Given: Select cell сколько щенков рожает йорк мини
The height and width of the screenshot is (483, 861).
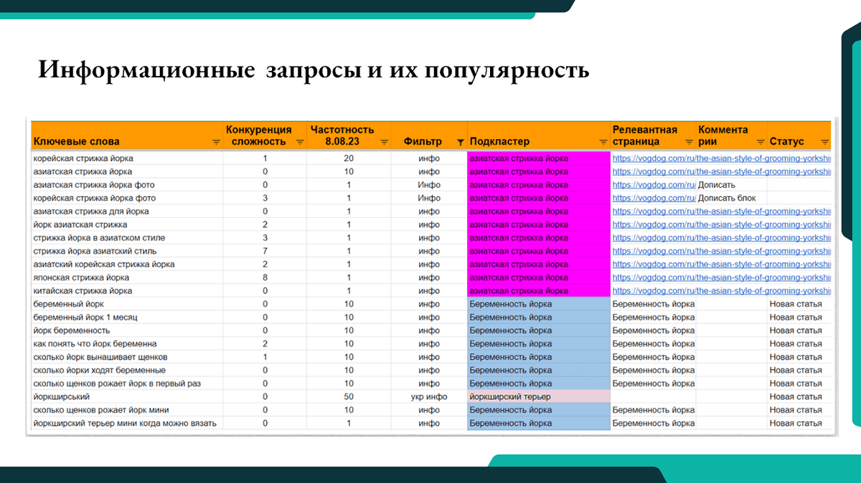Looking at the screenshot, I should coord(127,410).
